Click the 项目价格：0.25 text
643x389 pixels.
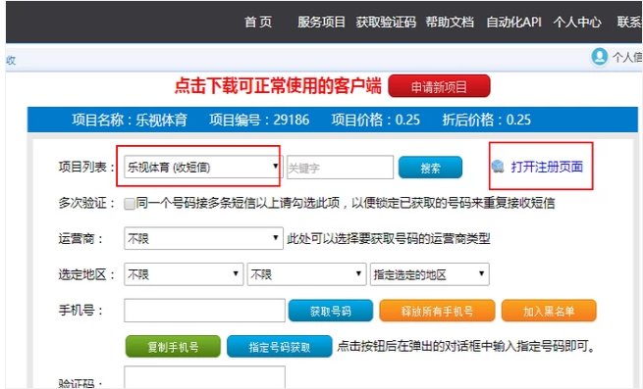click(x=376, y=120)
